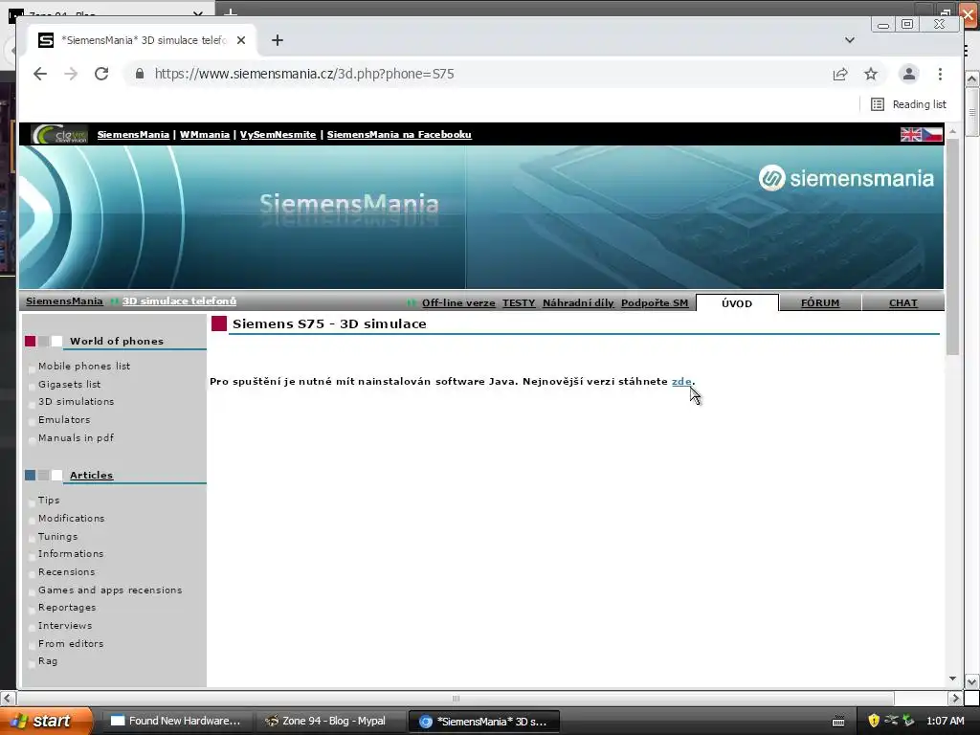Click the forward navigation arrow
This screenshot has width=980, height=735.
point(71,74)
